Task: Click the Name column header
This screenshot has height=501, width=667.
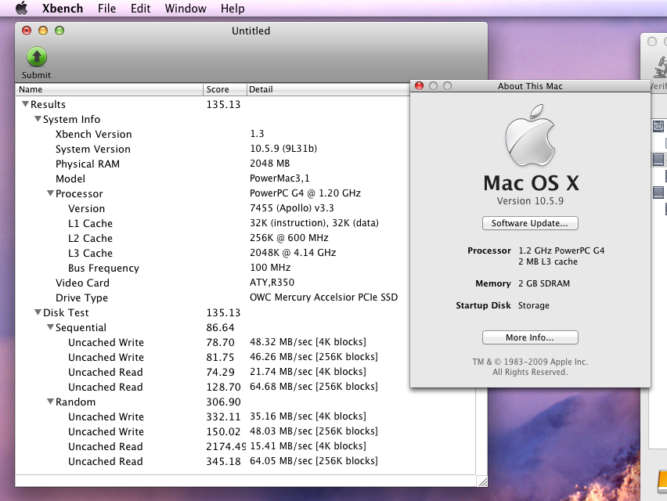Action: coord(110,89)
